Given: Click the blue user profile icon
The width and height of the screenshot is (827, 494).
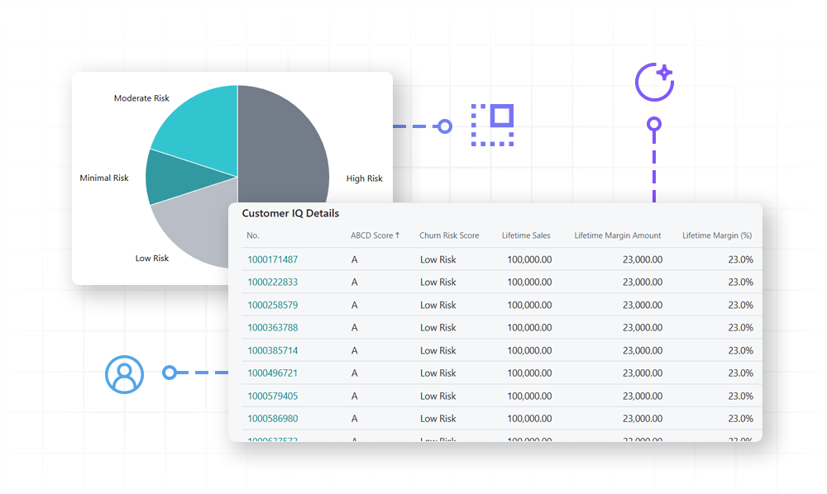Looking at the screenshot, I should click(x=124, y=373).
